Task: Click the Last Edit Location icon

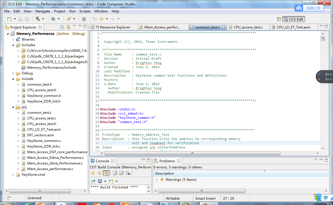Action: (95, 19)
